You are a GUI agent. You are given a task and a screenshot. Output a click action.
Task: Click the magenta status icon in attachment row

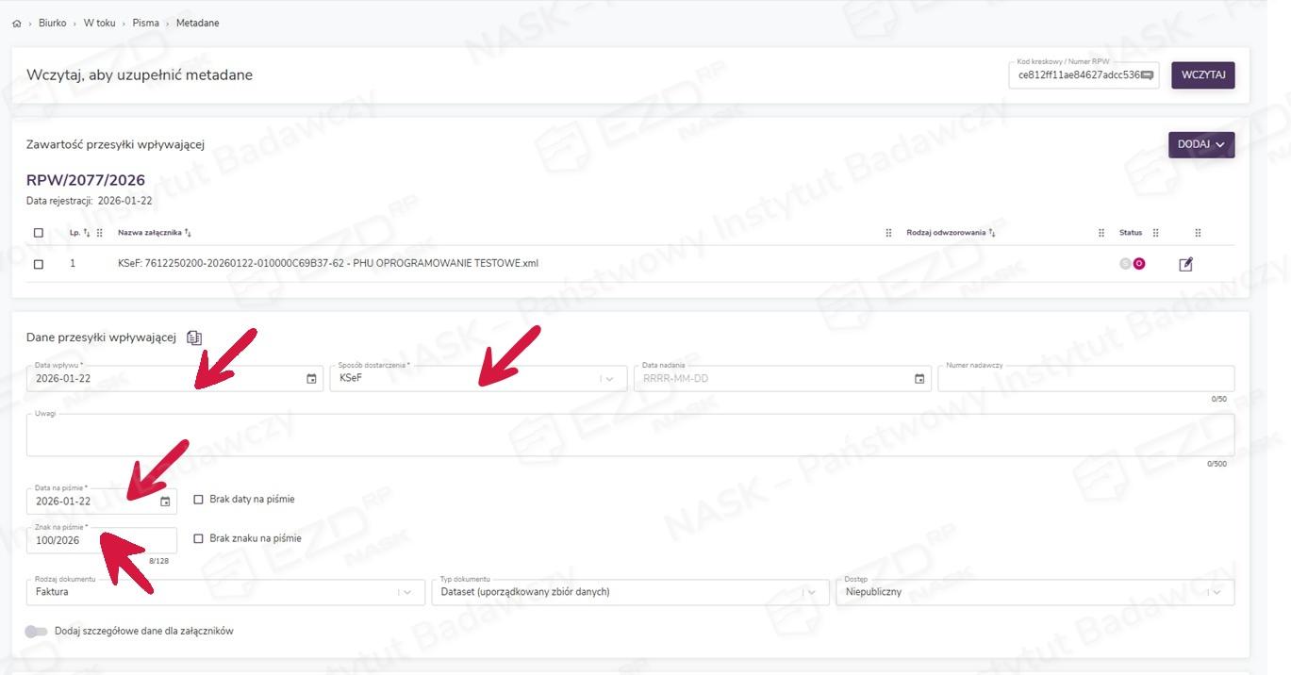(x=1139, y=264)
